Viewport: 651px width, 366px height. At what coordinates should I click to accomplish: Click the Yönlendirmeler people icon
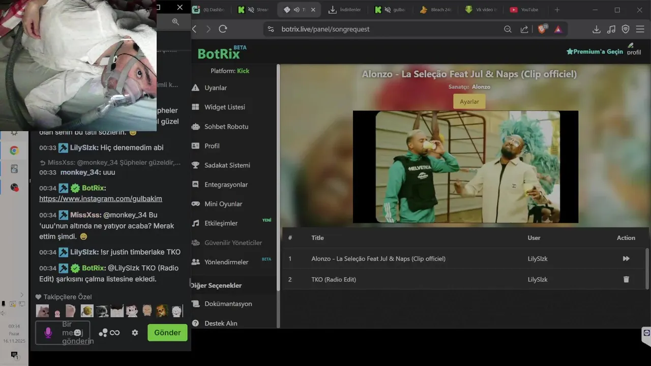pos(195,262)
